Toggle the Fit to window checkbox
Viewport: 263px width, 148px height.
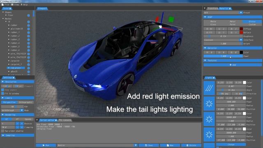pos(2,93)
